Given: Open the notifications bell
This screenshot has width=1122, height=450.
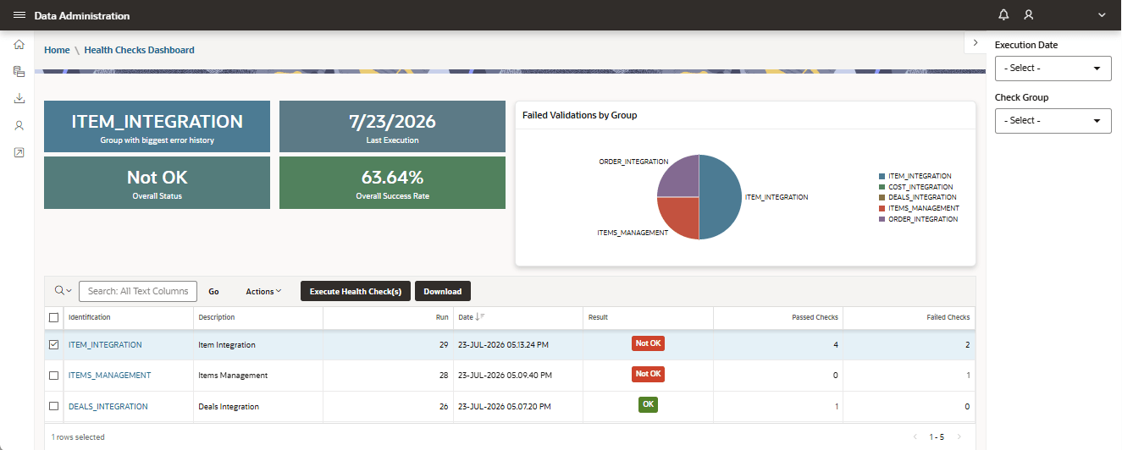Looking at the screenshot, I should 1004,15.
